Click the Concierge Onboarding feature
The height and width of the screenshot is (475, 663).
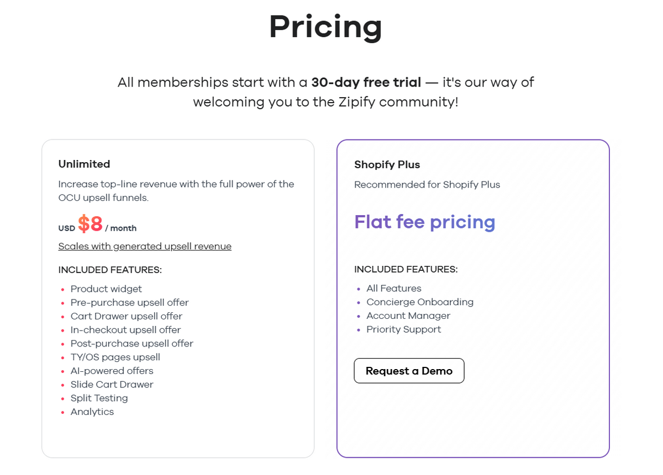point(420,302)
